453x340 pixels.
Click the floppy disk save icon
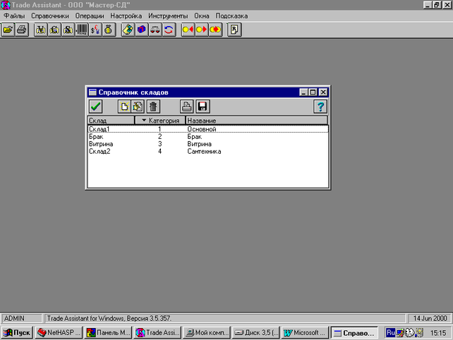click(x=203, y=107)
